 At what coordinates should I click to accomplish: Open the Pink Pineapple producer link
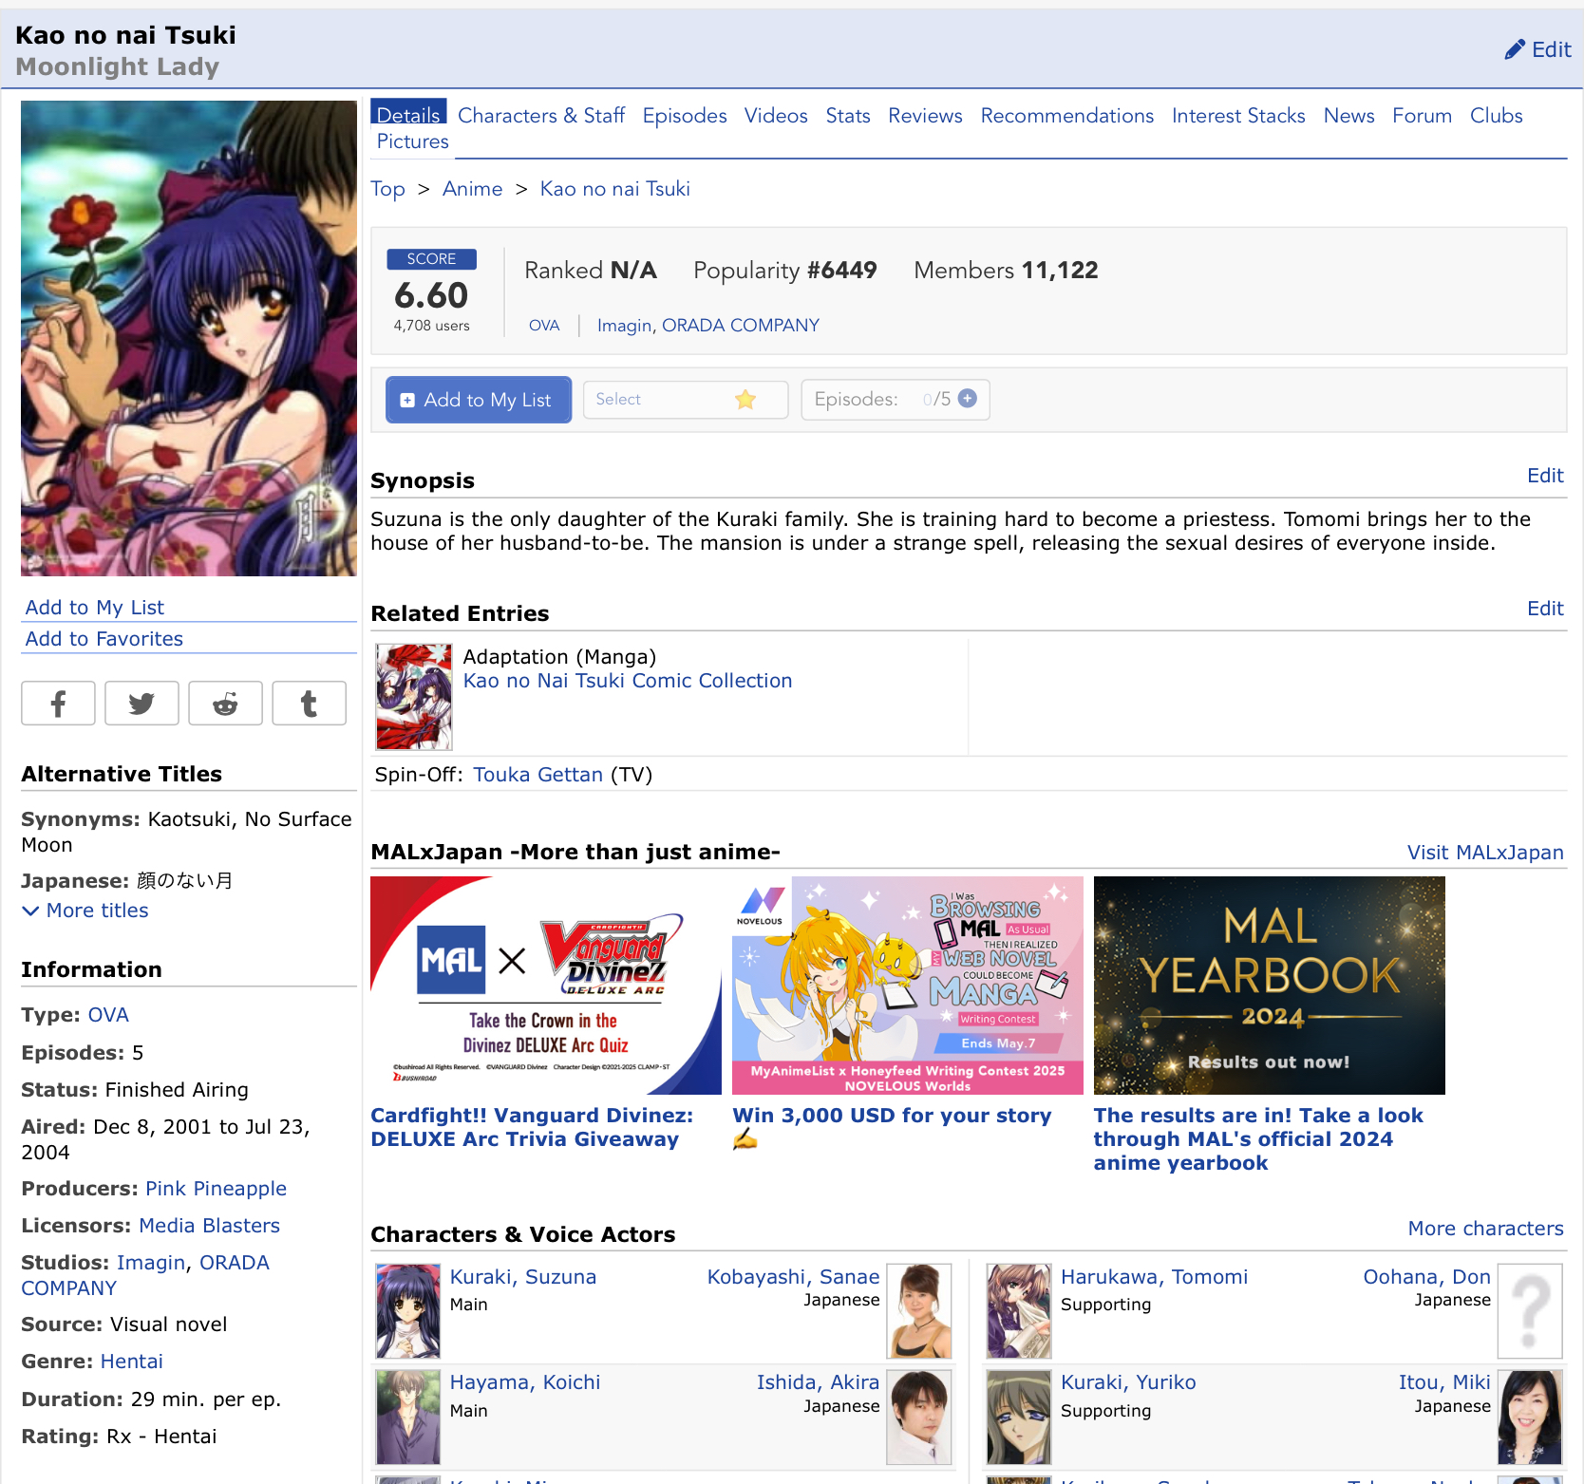(216, 1189)
